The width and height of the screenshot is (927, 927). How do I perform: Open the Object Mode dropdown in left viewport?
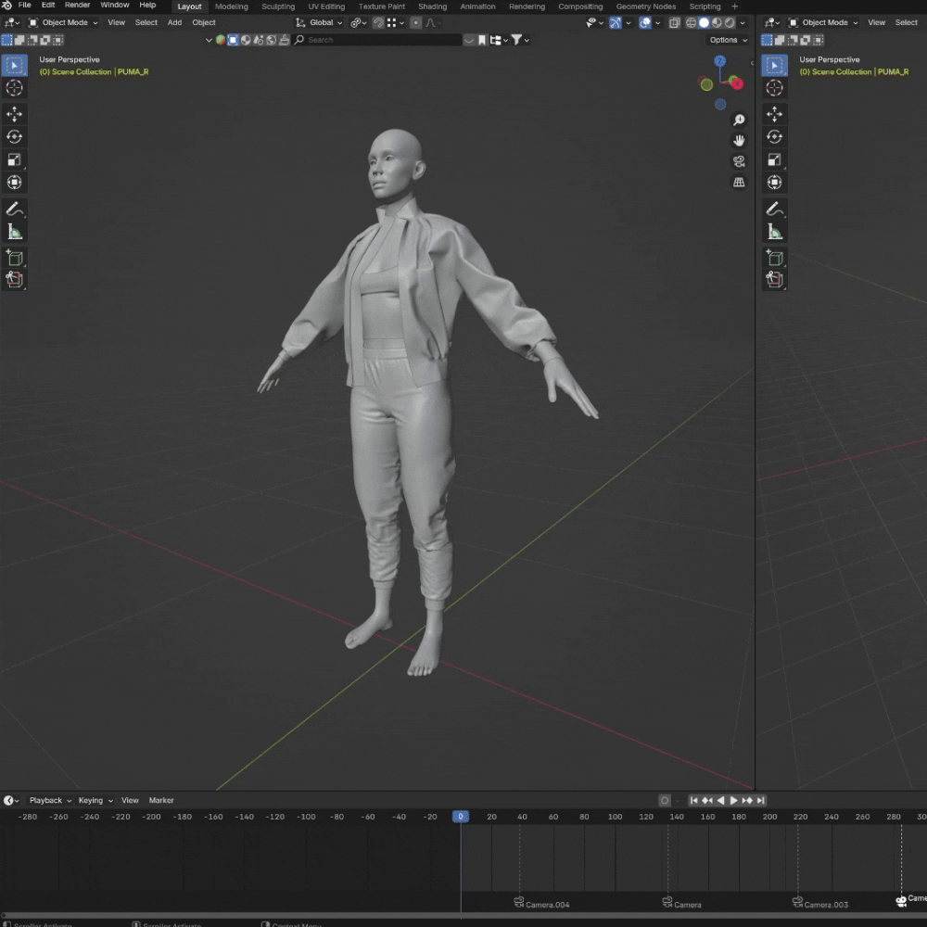[63, 22]
